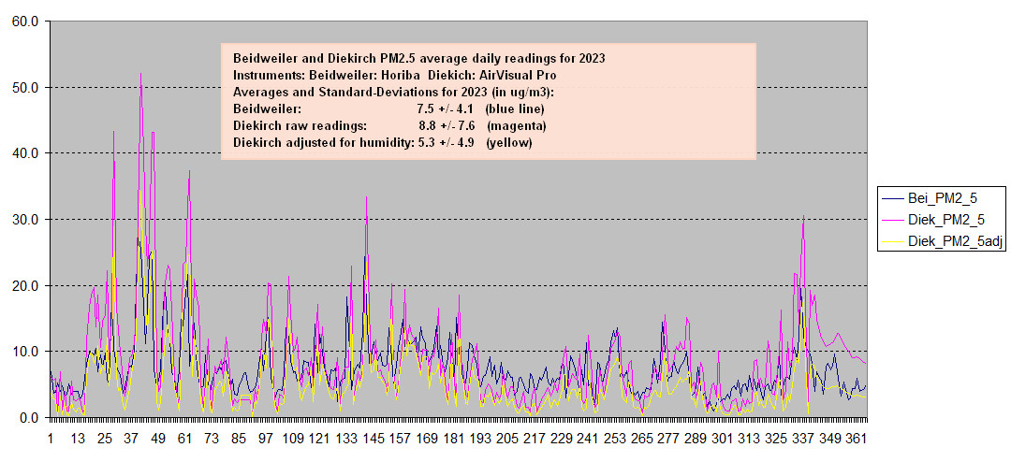Click the magenta line swatch in the legend
The image size is (1011, 462).
pos(892,220)
